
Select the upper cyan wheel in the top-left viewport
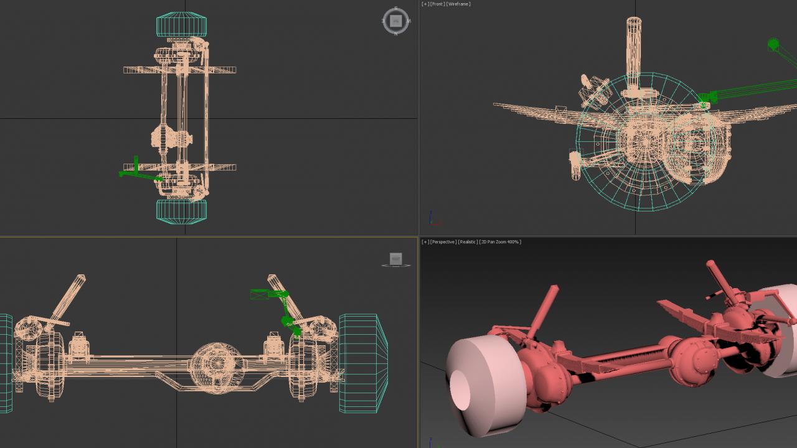click(x=181, y=26)
